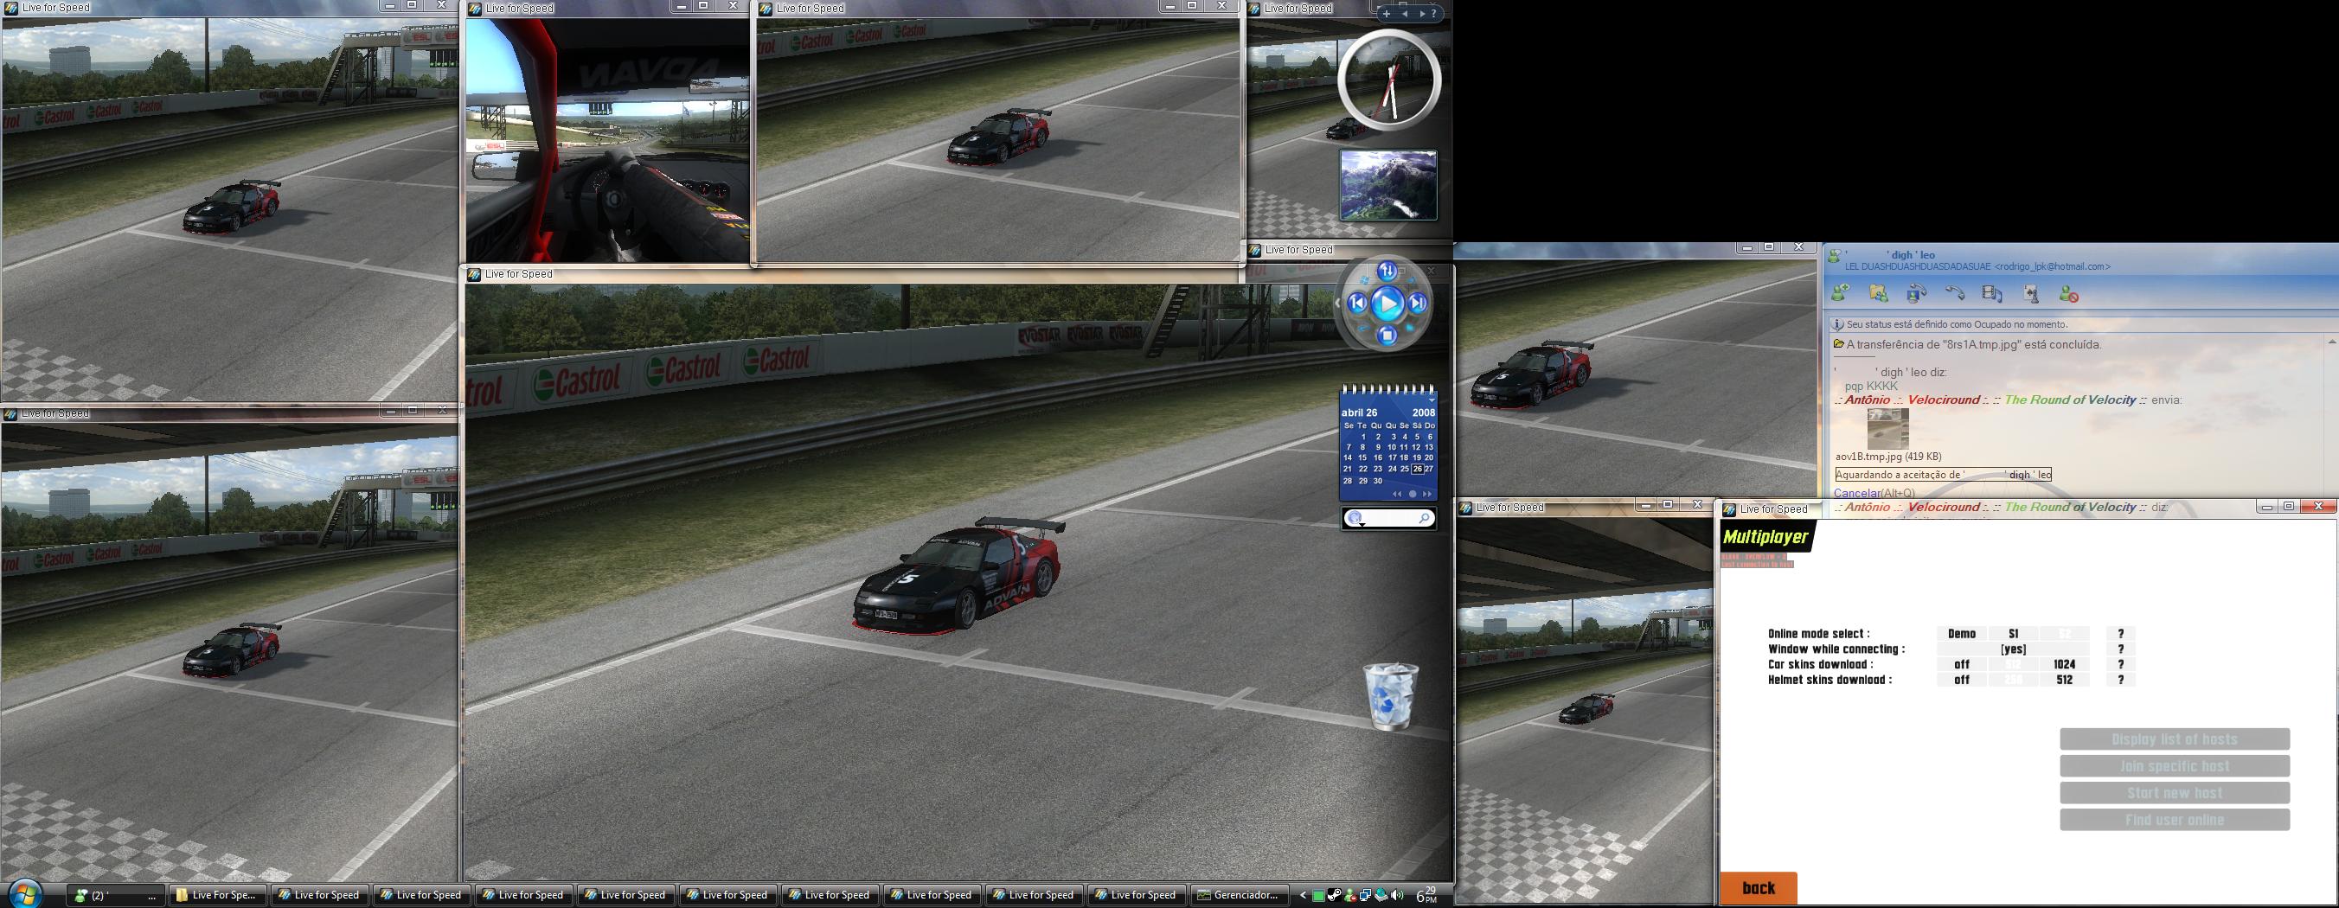This screenshot has width=2339, height=908.
Task: Click into the sidebar search gadget field
Action: [x=1389, y=517]
